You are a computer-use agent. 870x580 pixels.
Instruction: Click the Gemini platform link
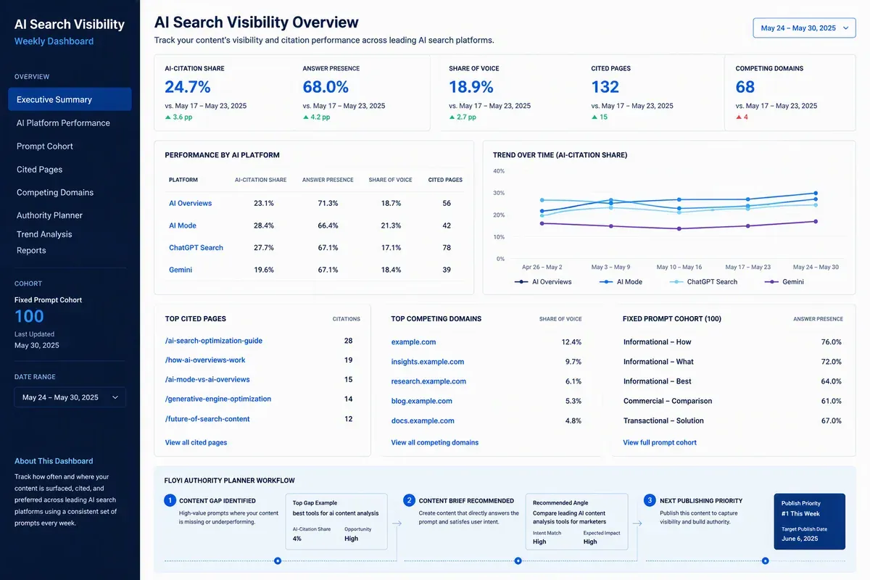pyautogui.click(x=181, y=270)
